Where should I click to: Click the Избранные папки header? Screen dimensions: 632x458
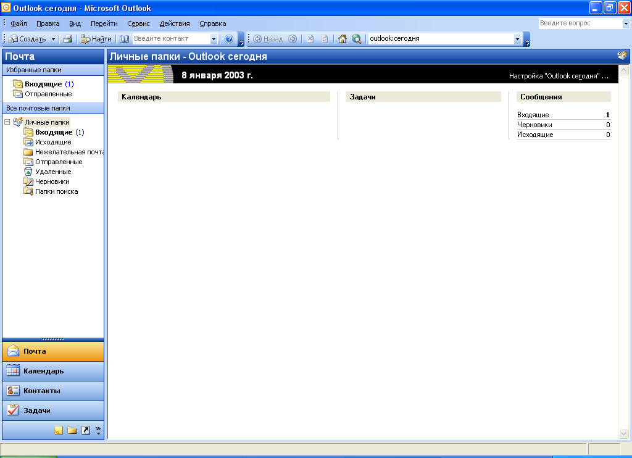point(53,70)
